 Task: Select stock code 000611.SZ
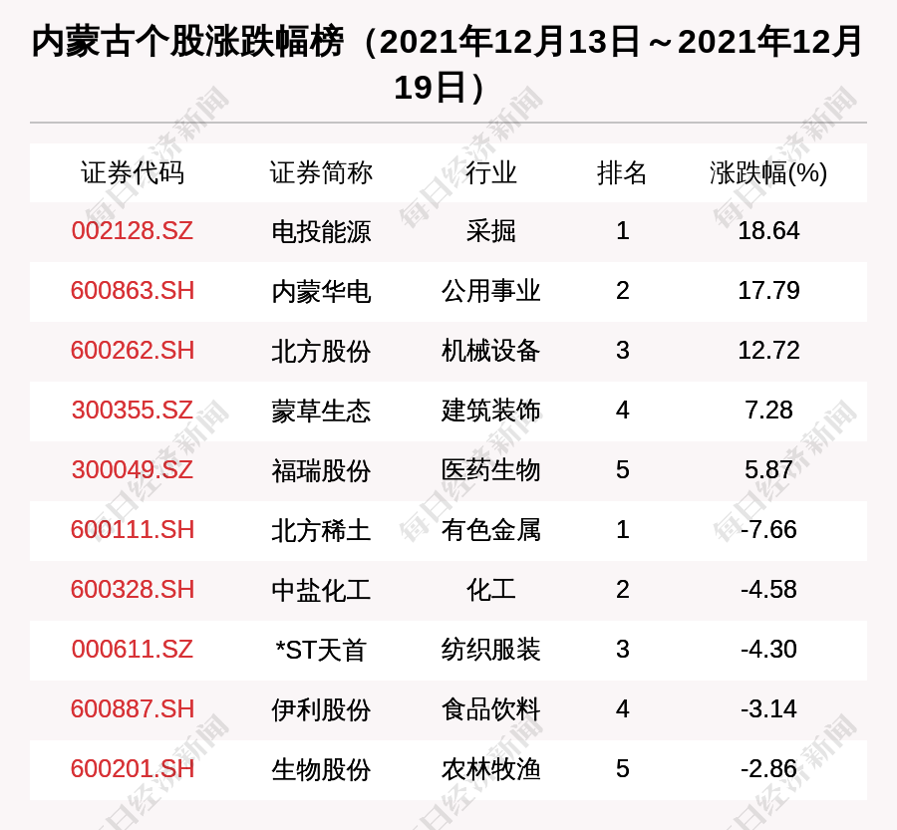[x=133, y=650]
